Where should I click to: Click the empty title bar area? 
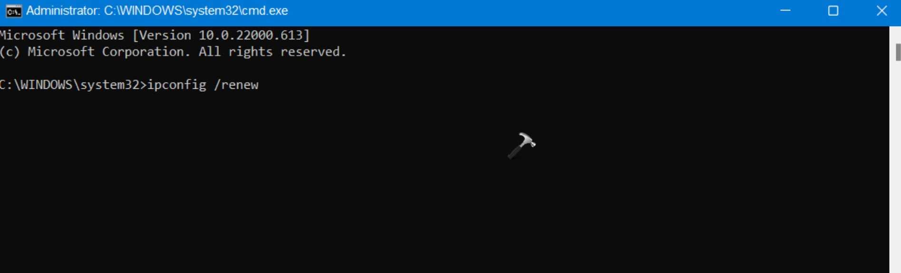tap(523, 11)
